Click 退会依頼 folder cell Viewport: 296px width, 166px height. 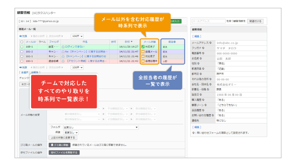click(x=53, y=61)
